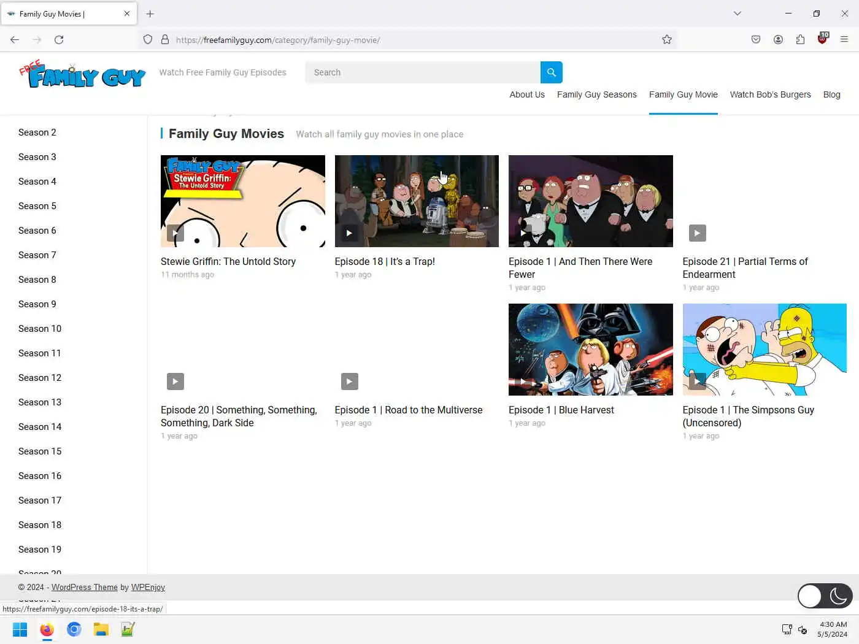Play icon on Partial Terms of Endearment
The height and width of the screenshot is (644, 859).
click(698, 233)
